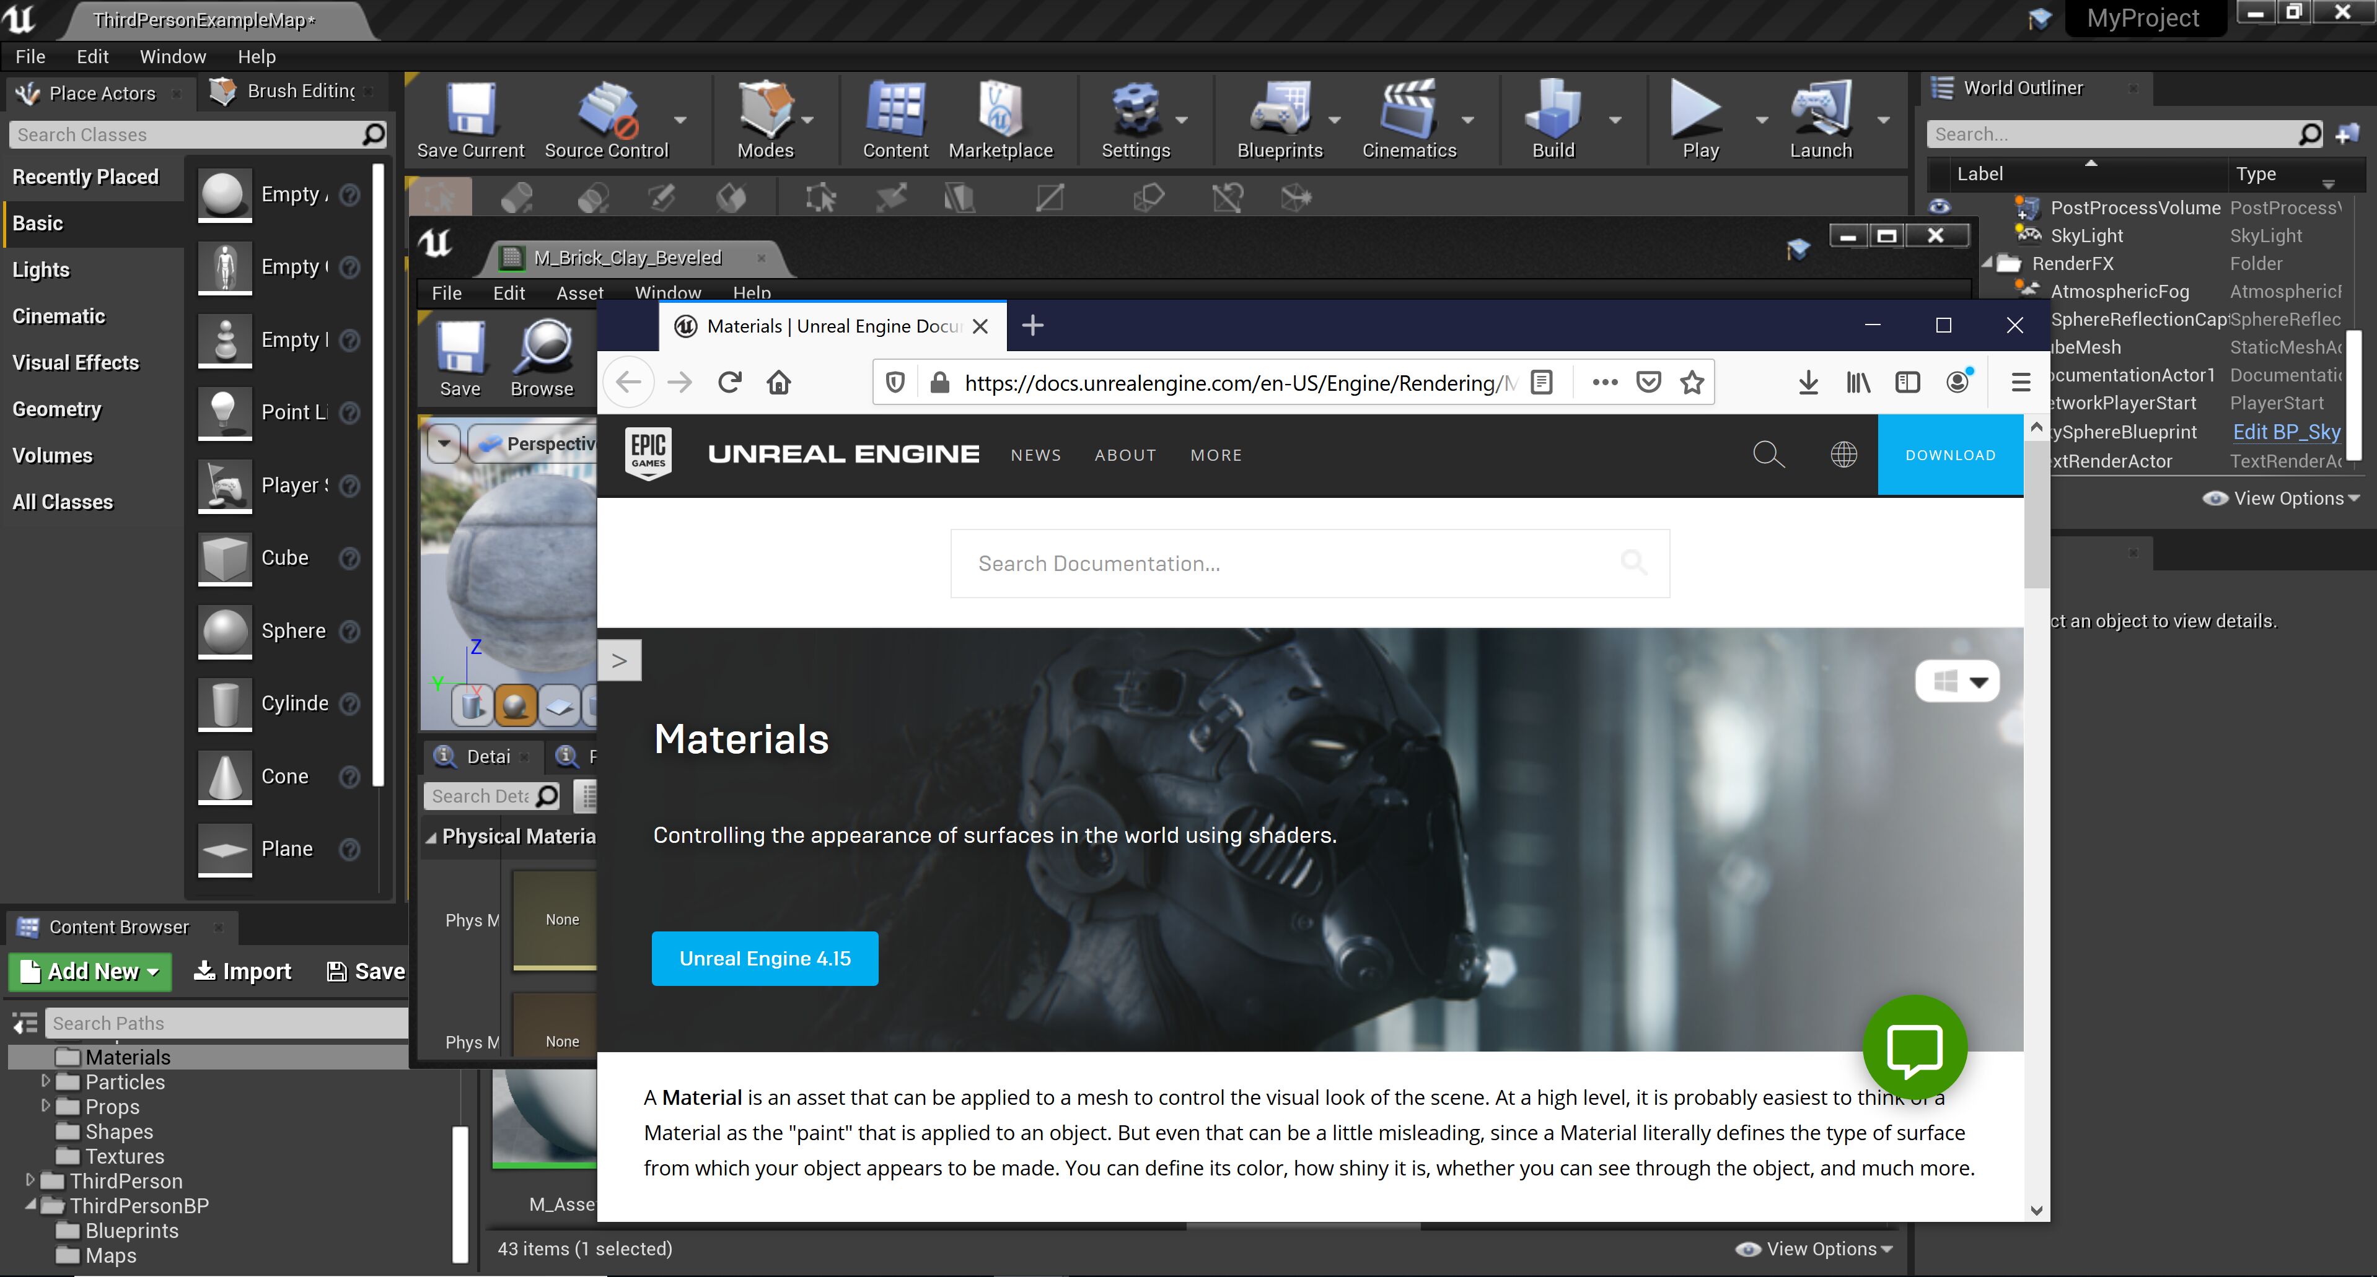Toggle the tracking protection shield in Firefox

pyautogui.click(x=894, y=381)
